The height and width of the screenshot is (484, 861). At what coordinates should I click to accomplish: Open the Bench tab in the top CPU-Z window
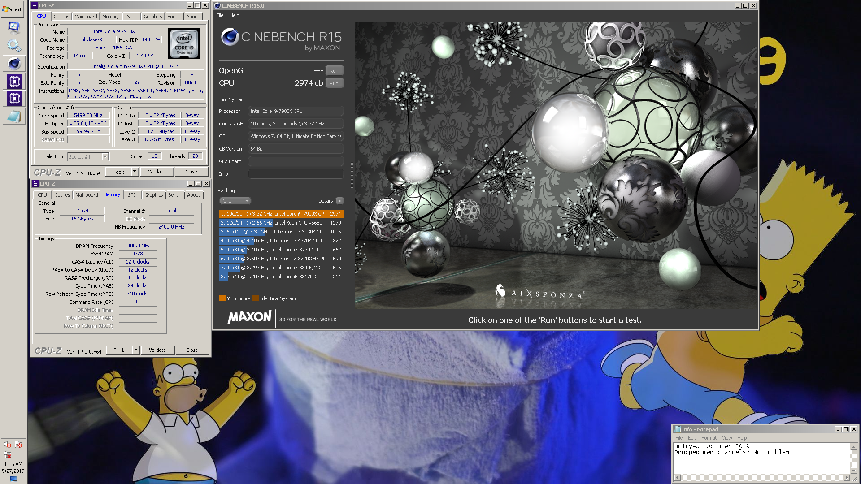coord(174,17)
